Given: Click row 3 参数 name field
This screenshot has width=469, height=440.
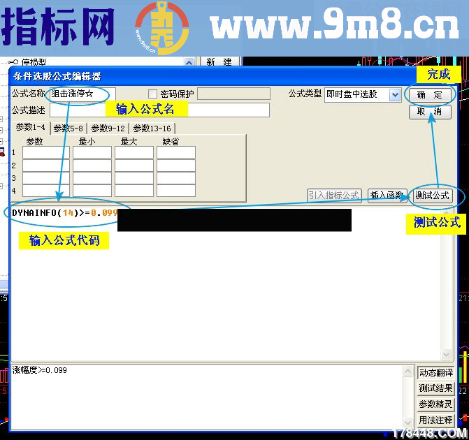Looking at the screenshot, I should click(x=46, y=178).
